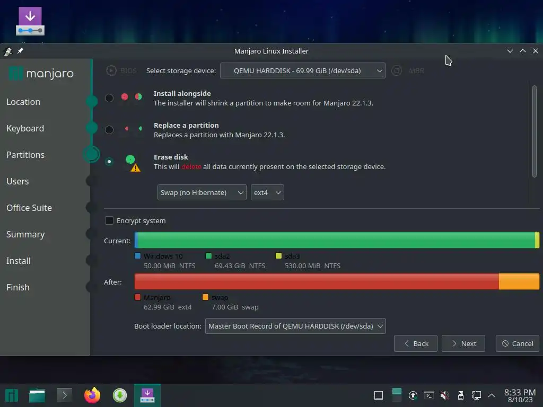This screenshot has height=407, width=543.
Task: Click the '530.00 MiB NTFS' size label
Action: 313,266
